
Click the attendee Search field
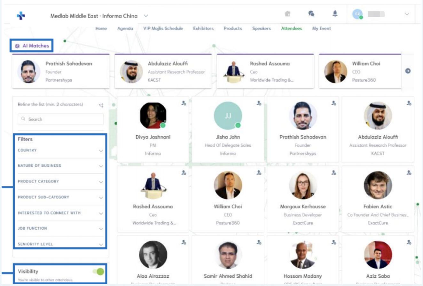tap(61, 119)
